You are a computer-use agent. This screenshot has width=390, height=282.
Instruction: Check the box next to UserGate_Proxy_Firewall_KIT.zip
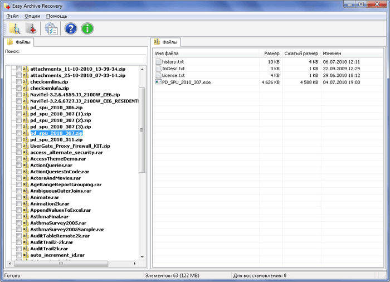pos(19,146)
